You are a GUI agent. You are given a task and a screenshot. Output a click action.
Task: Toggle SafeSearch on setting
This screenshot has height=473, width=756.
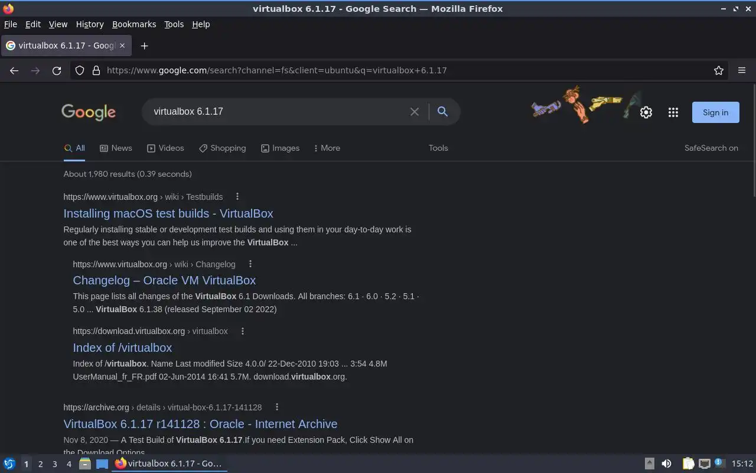pyautogui.click(x=711, y=148)
